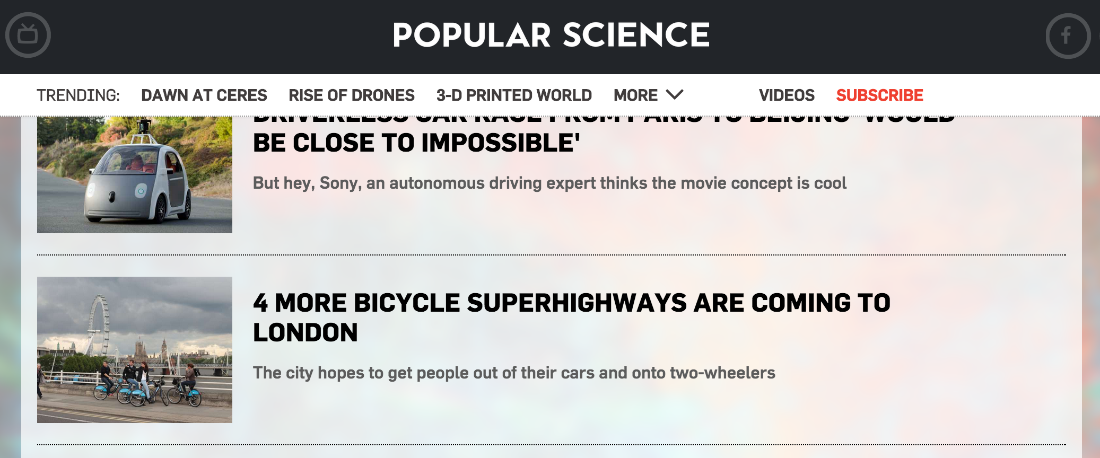
Task: Click the blurred left page margin
Action: (x=10, y=286)
